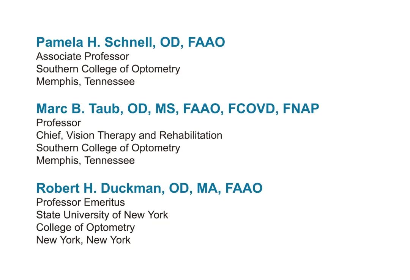The image size is (410, 280).
Task: Click Memphis, Tennessee under Marc Taub
Action: pos(85,160)
